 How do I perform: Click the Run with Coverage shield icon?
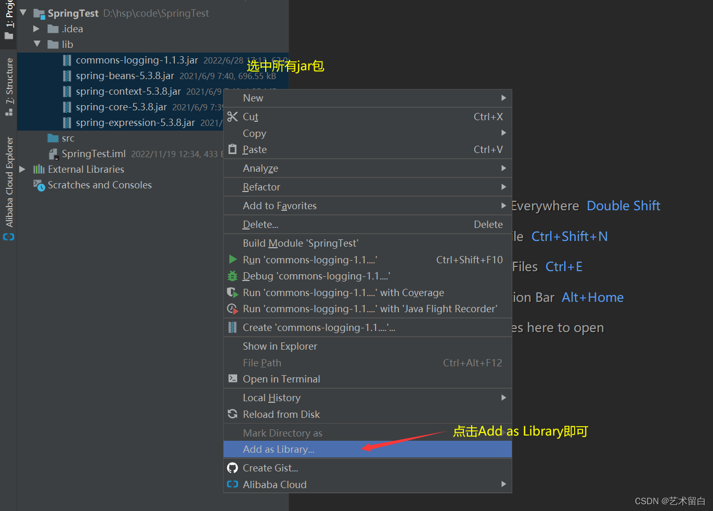tap(232, 292)
